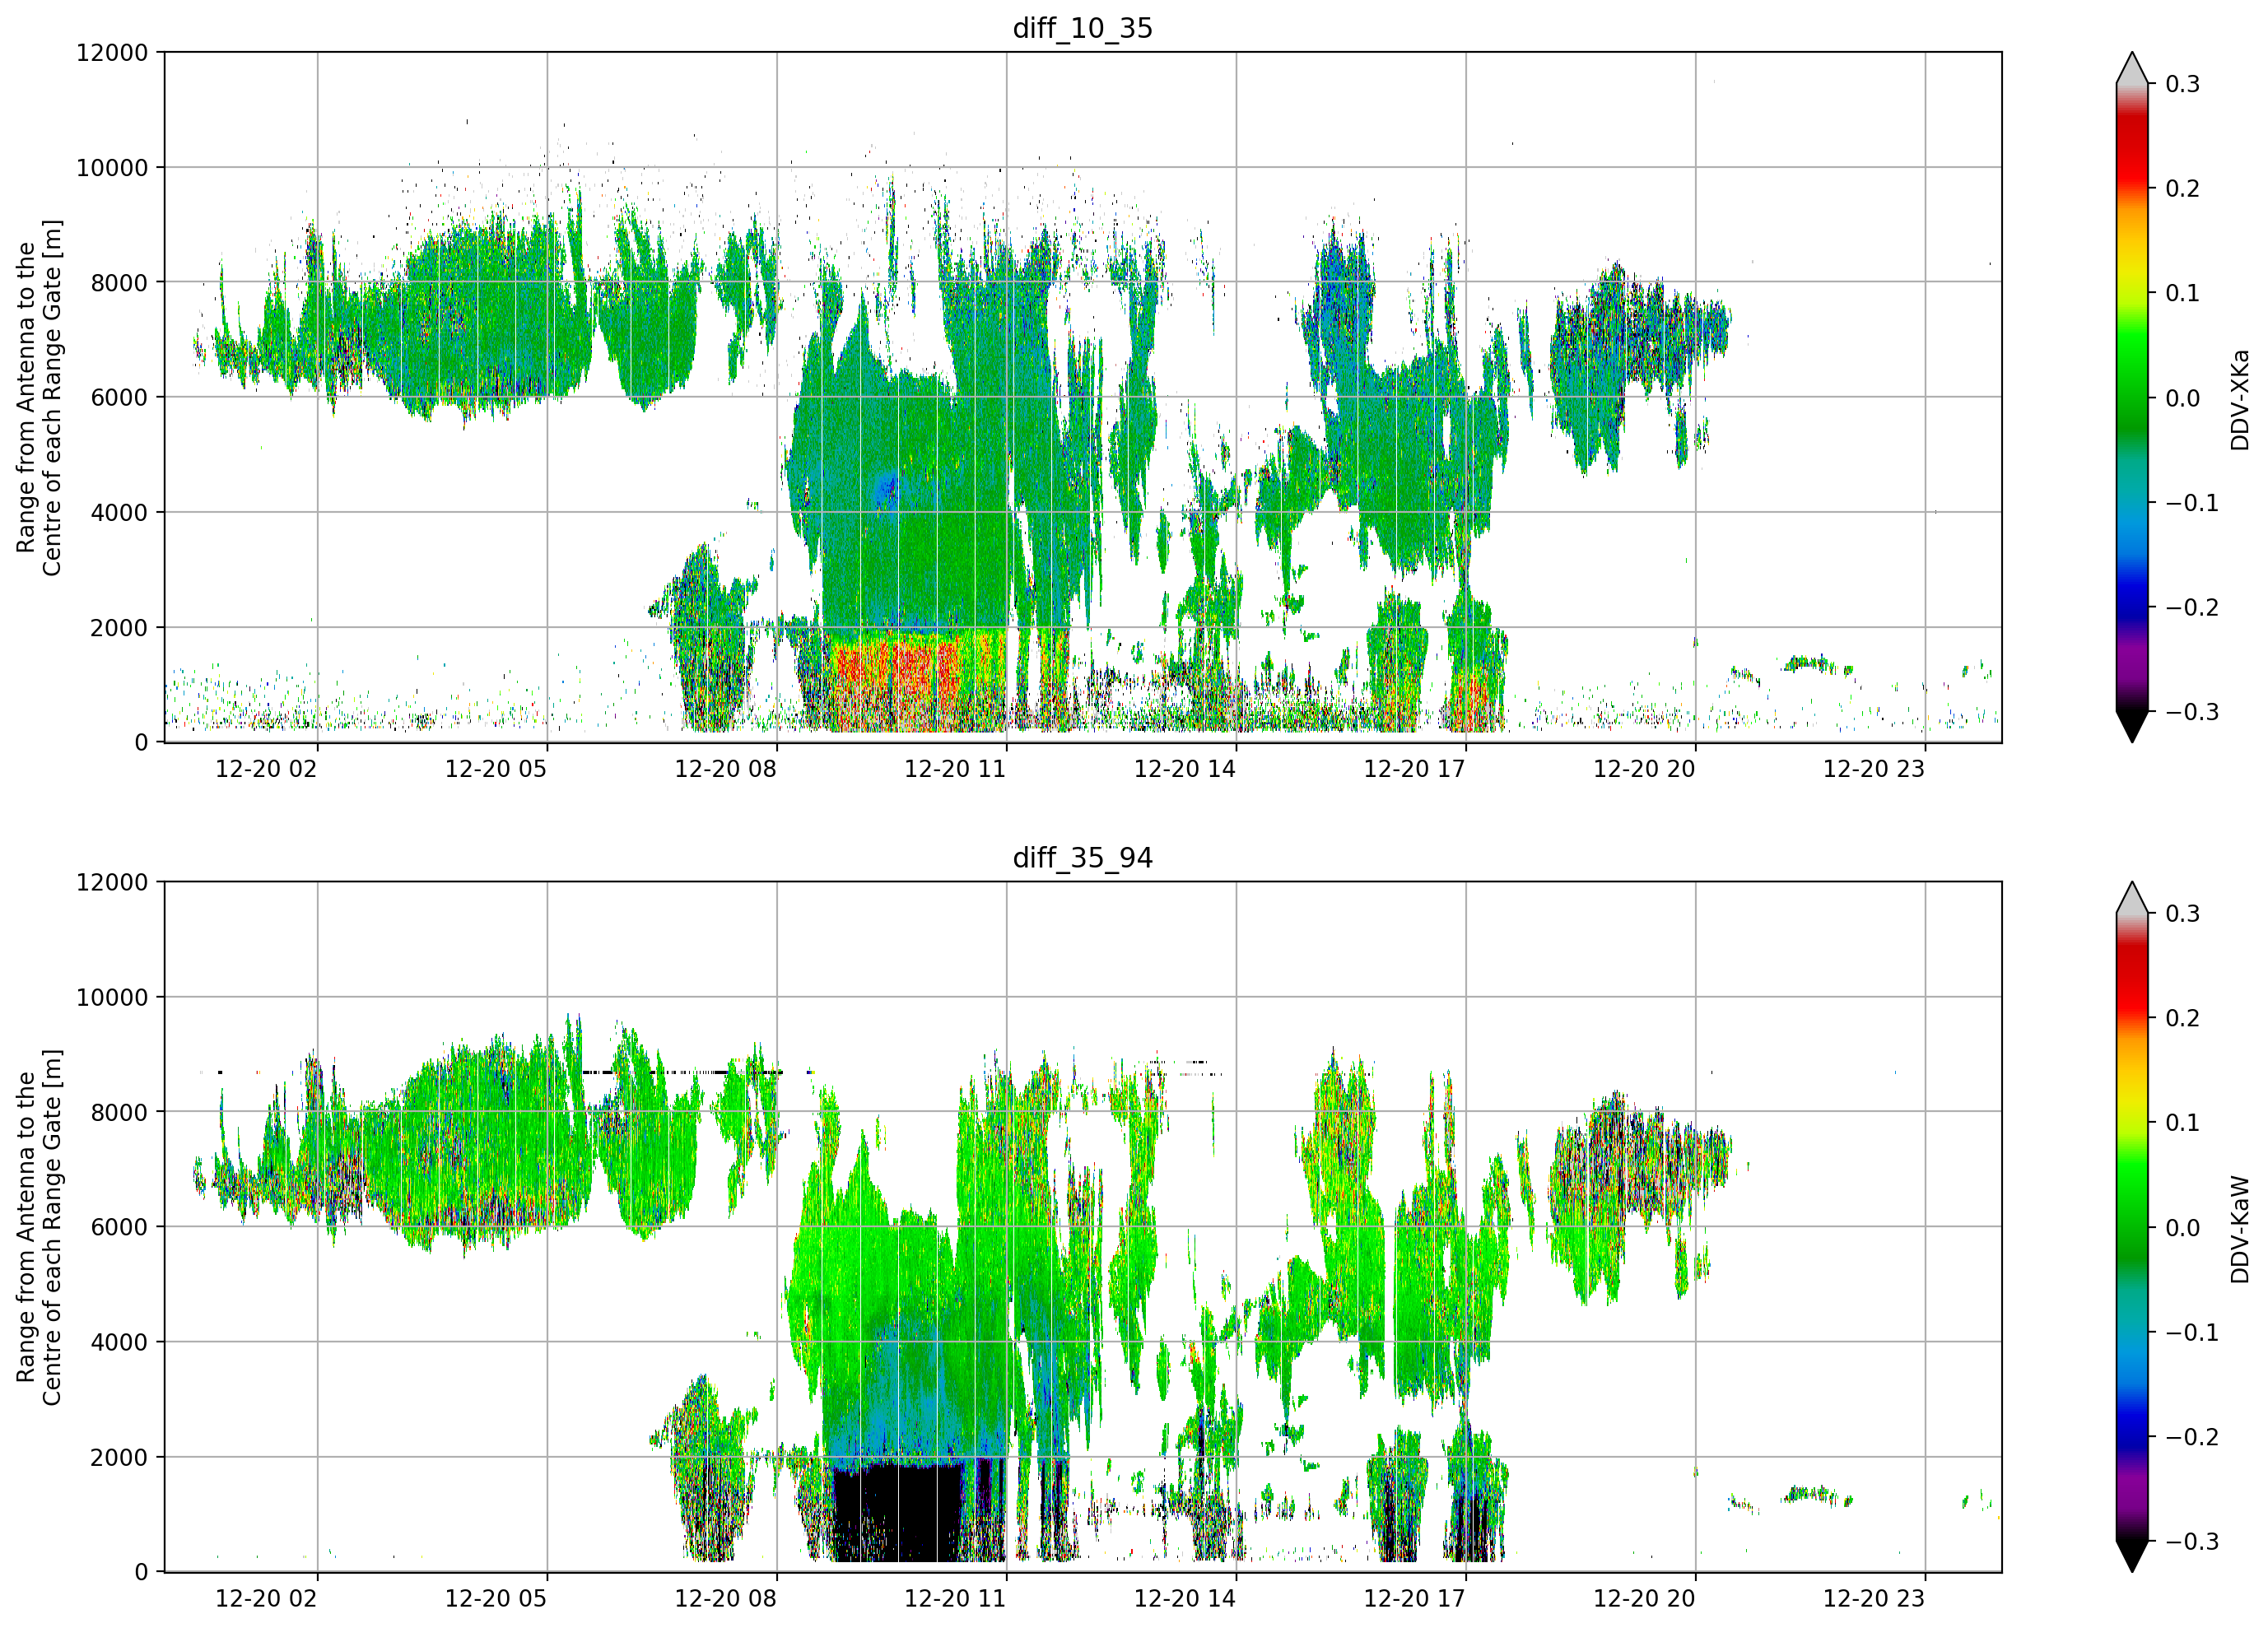2268x1628 pixels.
Task: Click the top plot's range y-axis title
Action: [39, 397]
